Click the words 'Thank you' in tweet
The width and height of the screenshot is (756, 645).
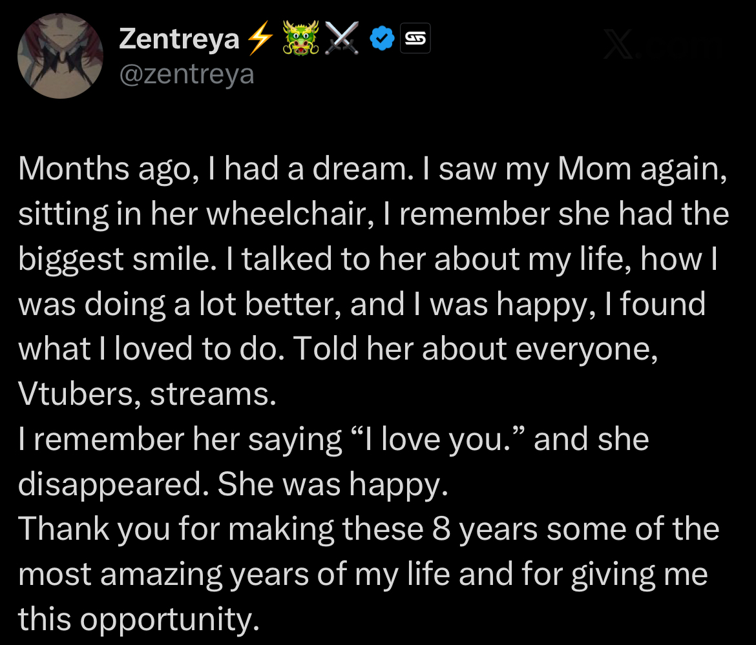[x=96, y=529]
